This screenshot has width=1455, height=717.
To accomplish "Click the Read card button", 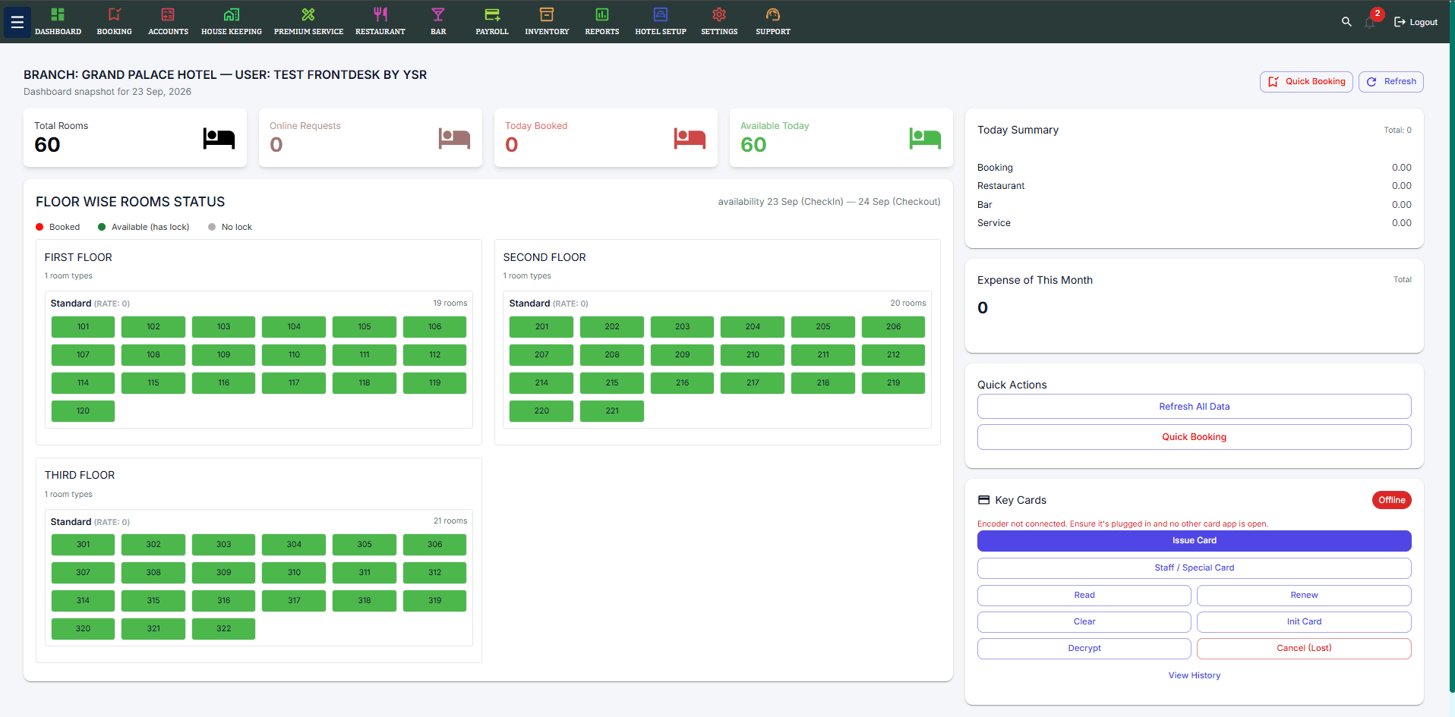I will 1084,595.
